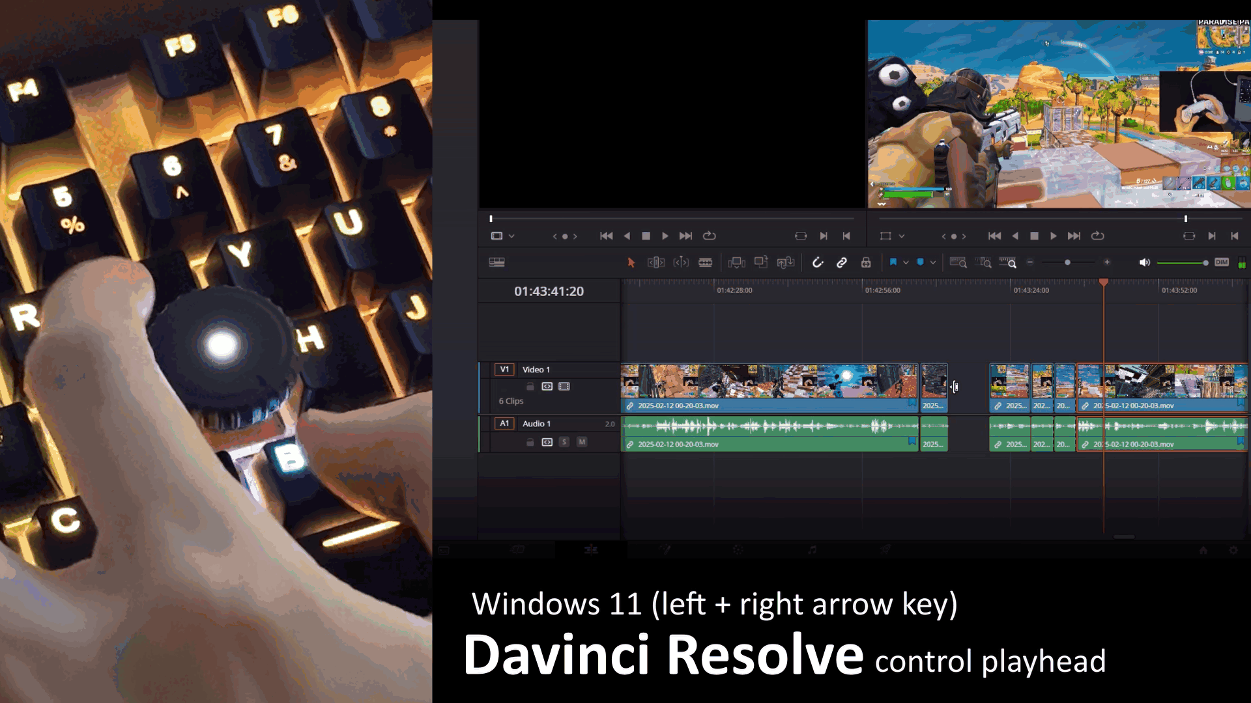This screenshot has width=1251, height=703.
Task: Toggle linked selection with the chain icon
Action: [x=842, y=262]
